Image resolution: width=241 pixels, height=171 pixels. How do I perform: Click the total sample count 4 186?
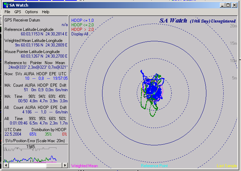(27, 112)
